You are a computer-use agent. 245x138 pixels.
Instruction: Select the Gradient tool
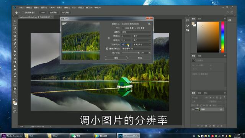click(x=15, y=62)
